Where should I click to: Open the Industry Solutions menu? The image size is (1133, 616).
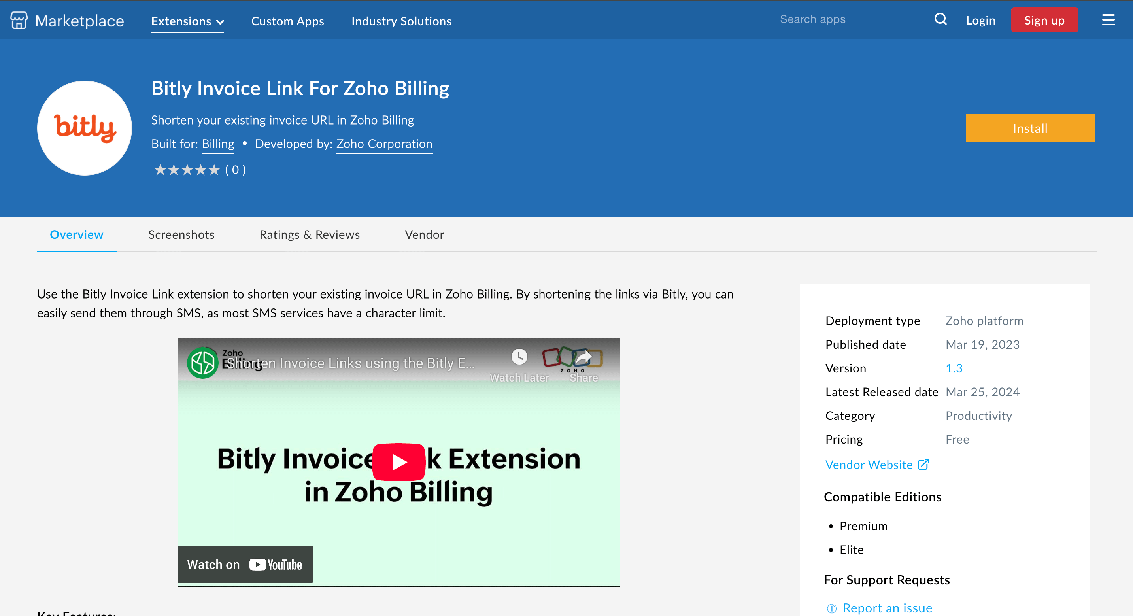[401, 21]
